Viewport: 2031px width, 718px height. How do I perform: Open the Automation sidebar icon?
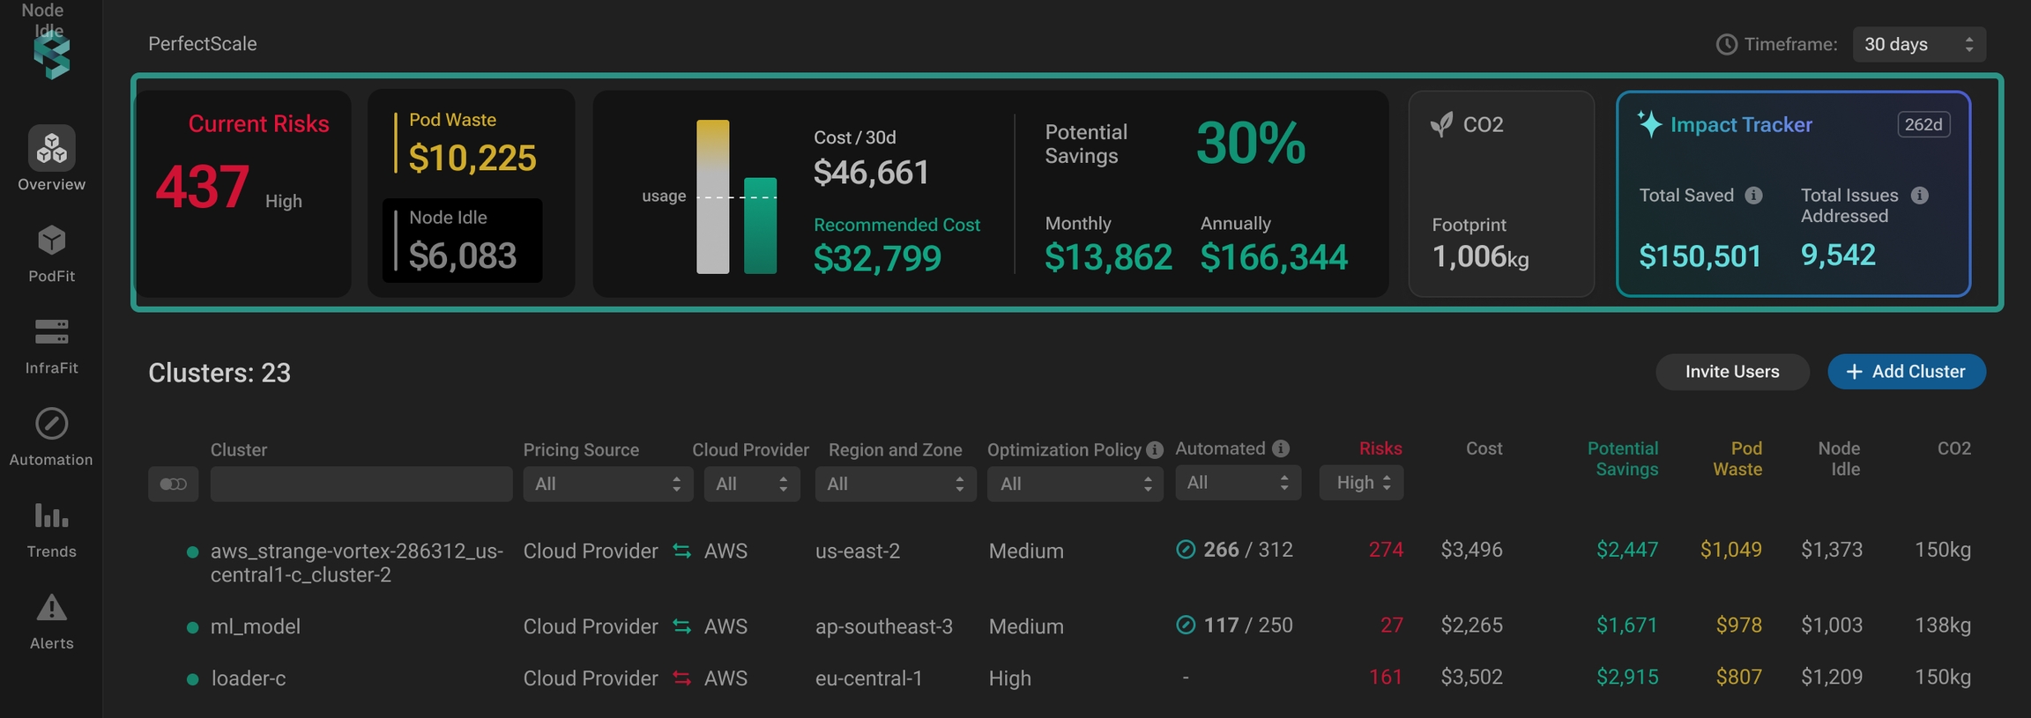51,424
